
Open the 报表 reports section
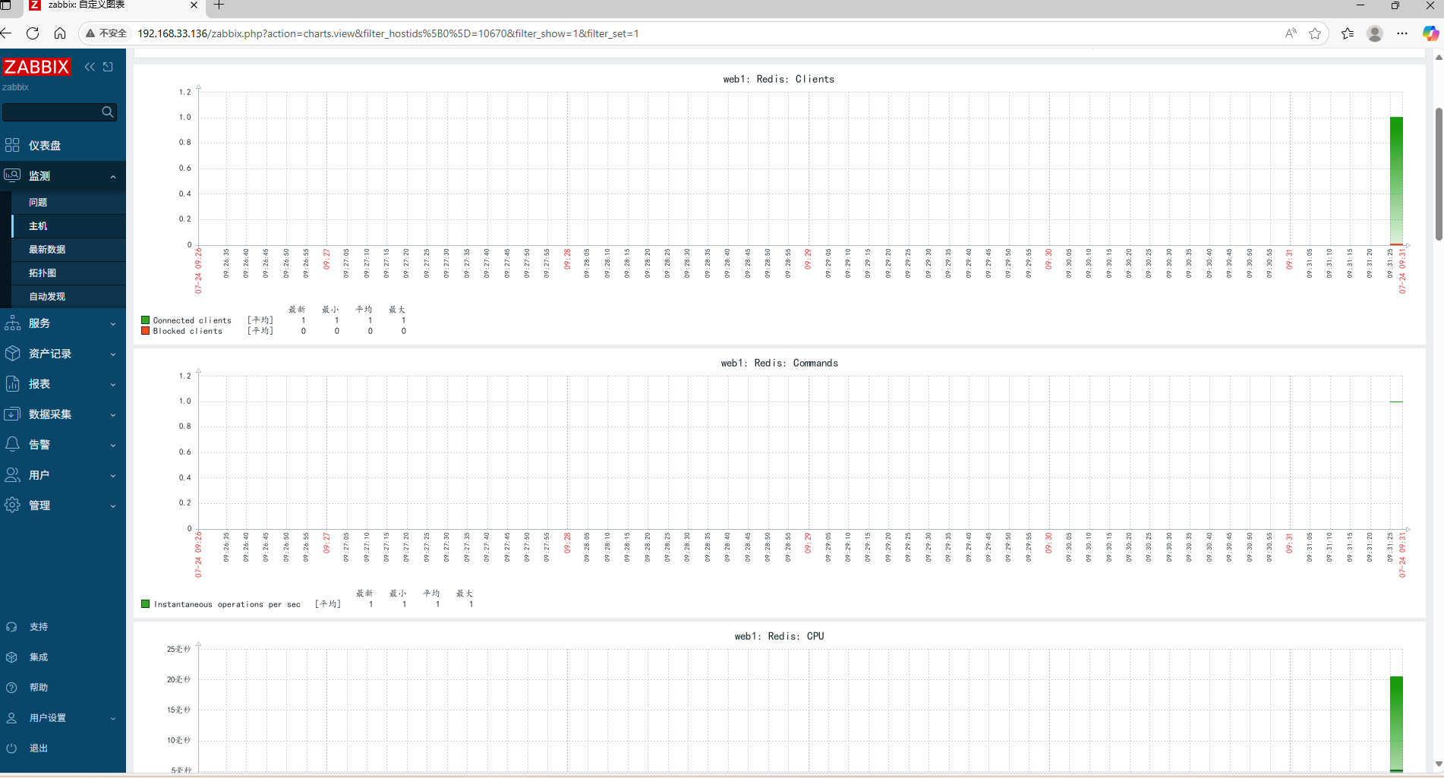pyautogui.click(x=39, y=383)
